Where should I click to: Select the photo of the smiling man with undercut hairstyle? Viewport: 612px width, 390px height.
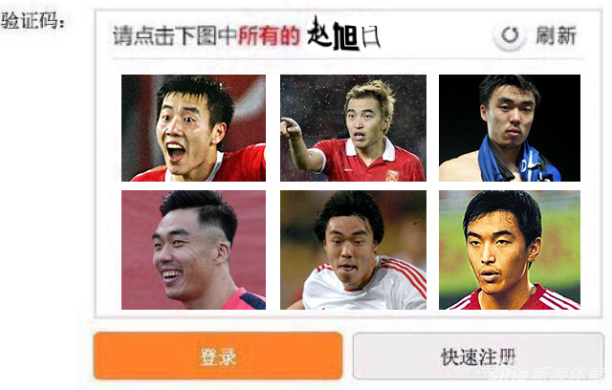pos(193,250)
